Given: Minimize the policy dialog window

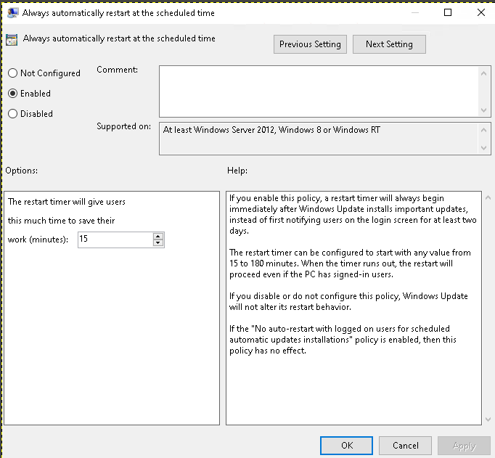Looking at the screenshot, I should (x=414, y=12).
